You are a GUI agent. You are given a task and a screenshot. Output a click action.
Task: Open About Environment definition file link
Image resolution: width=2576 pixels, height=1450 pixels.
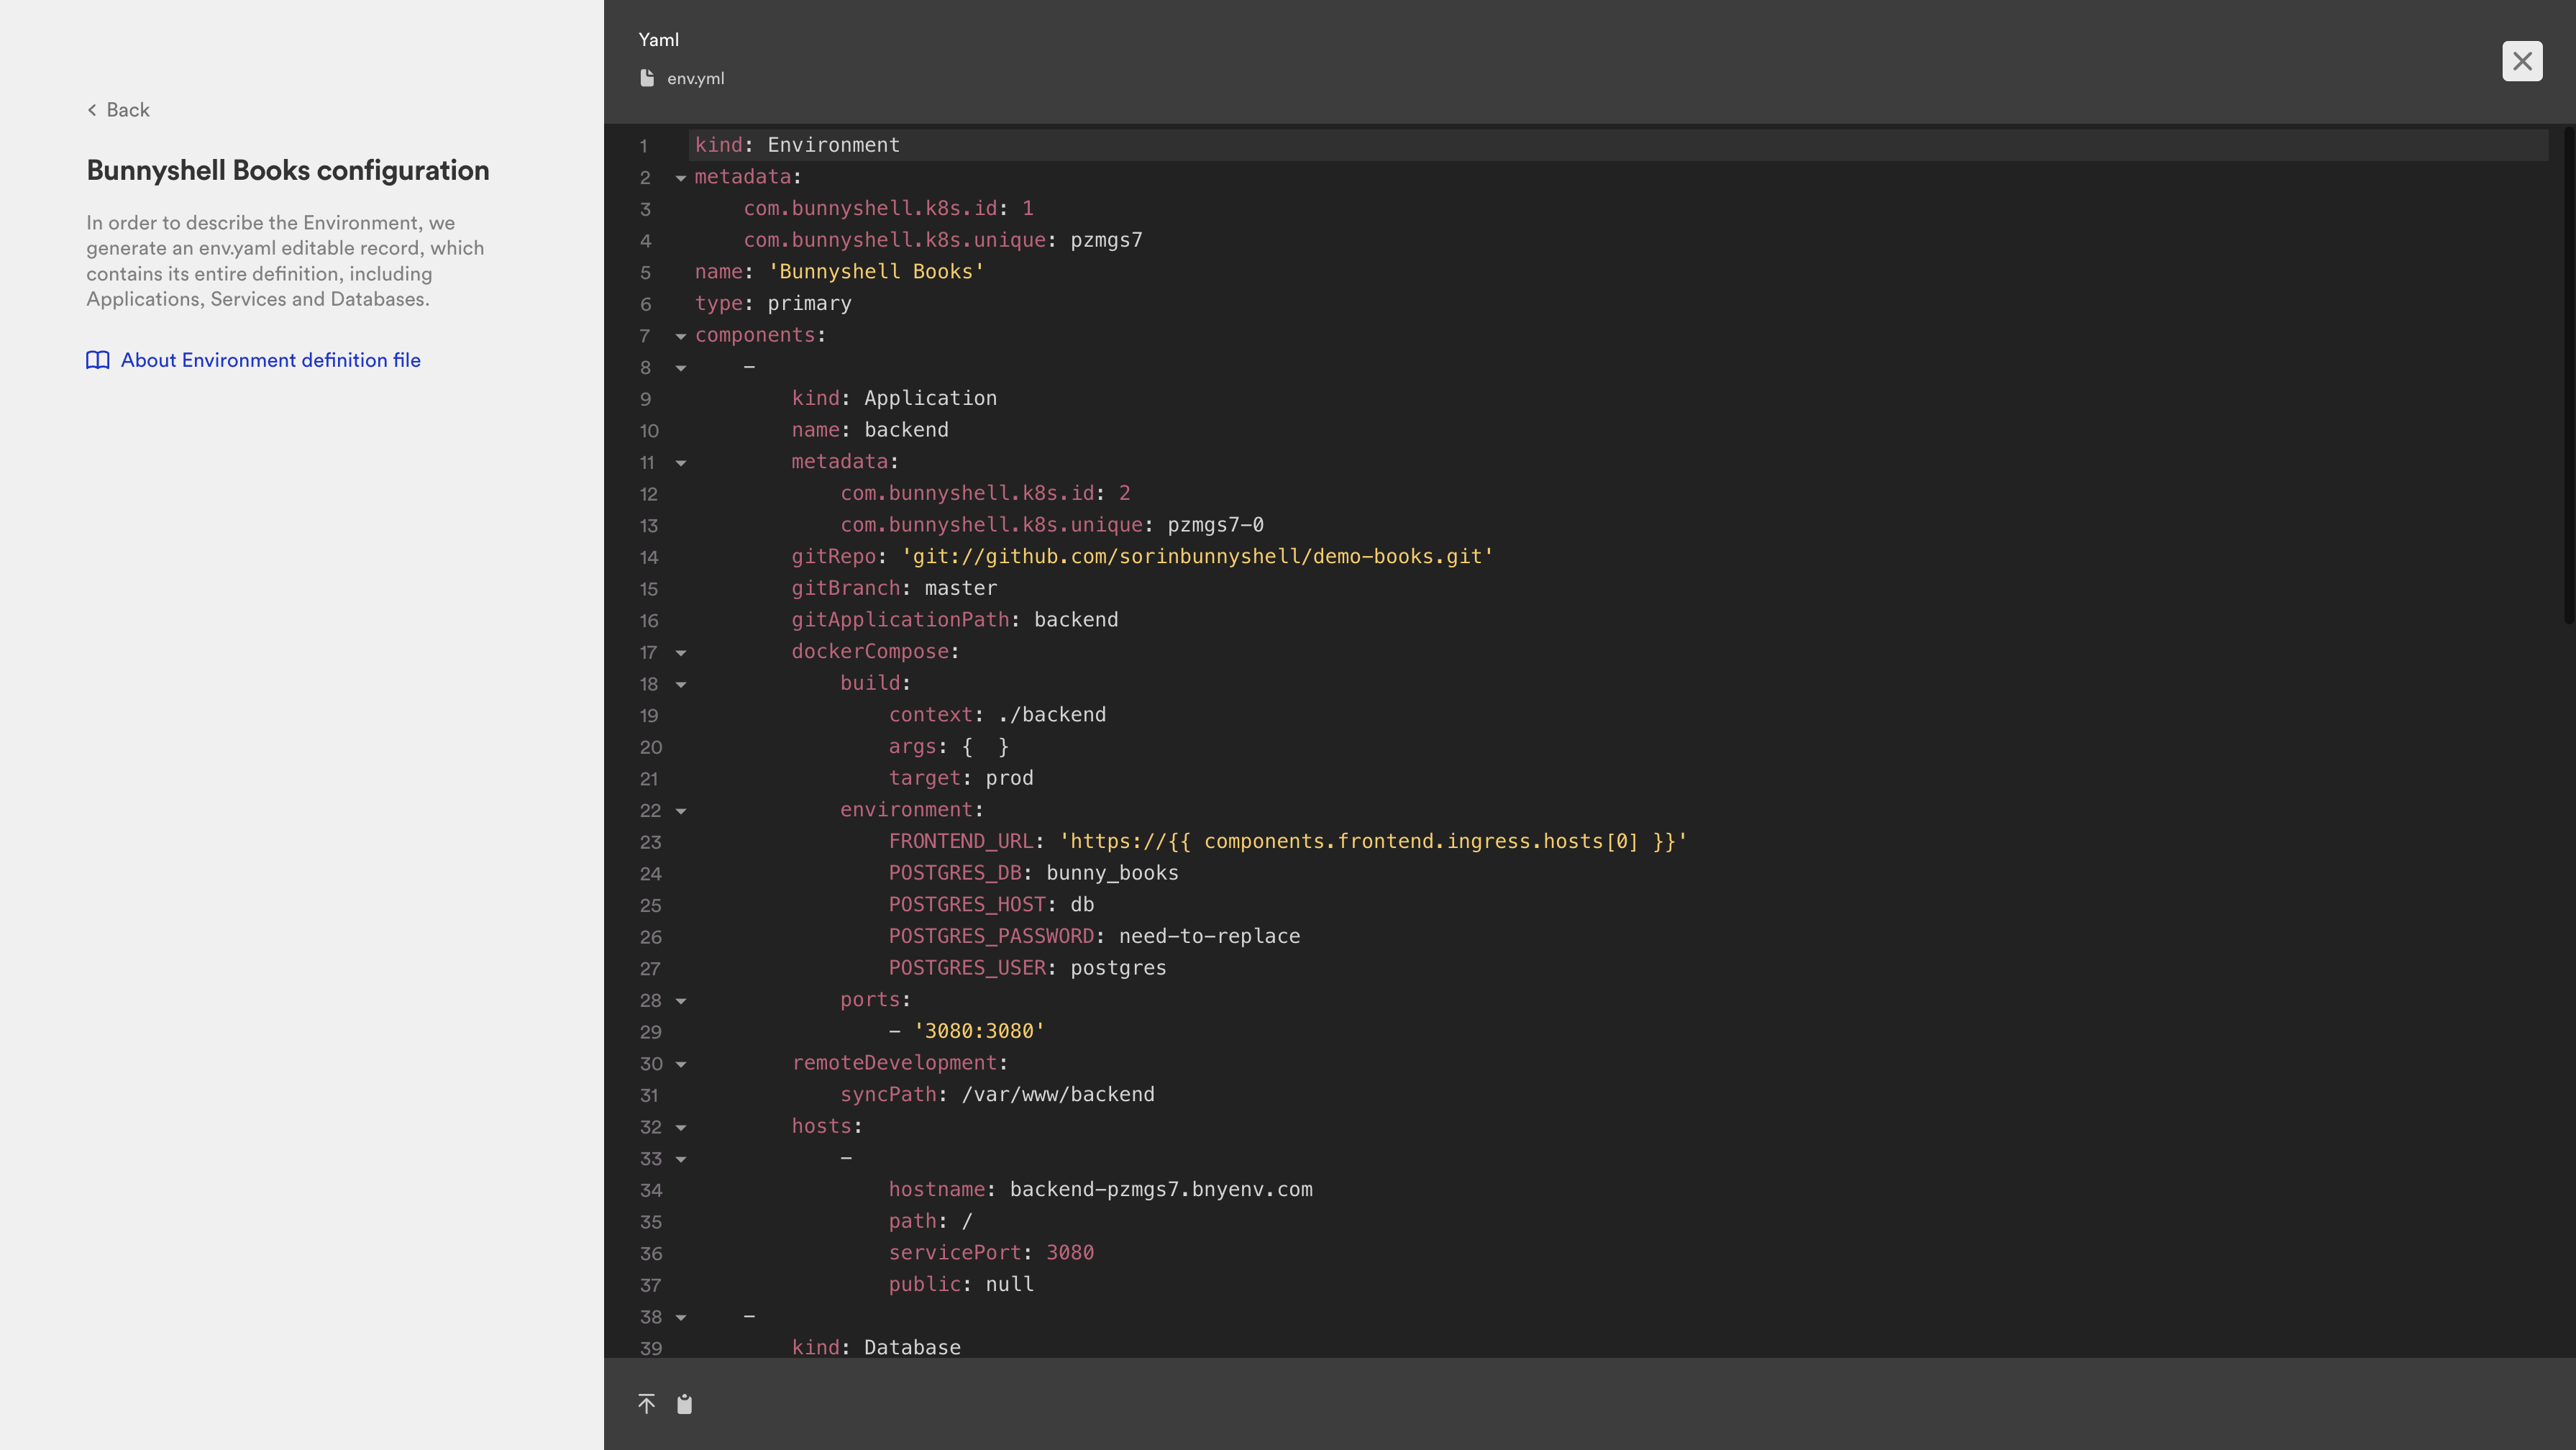coord(270,360)
